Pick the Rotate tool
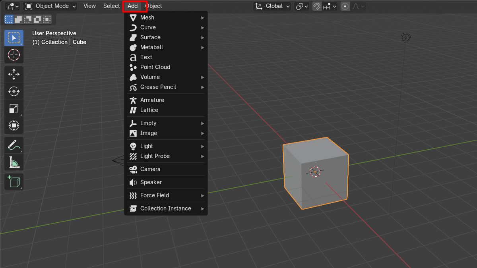 14,91
